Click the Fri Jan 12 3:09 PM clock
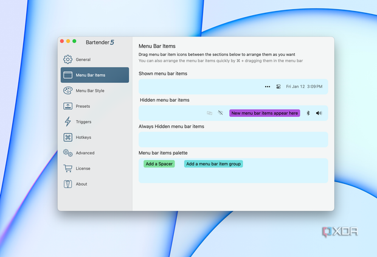The image size is (377, 257). pos(304,86)
